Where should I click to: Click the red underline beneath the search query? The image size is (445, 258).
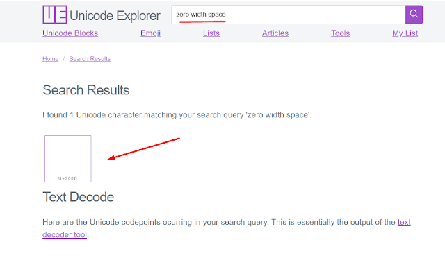[x=202, y=21]
